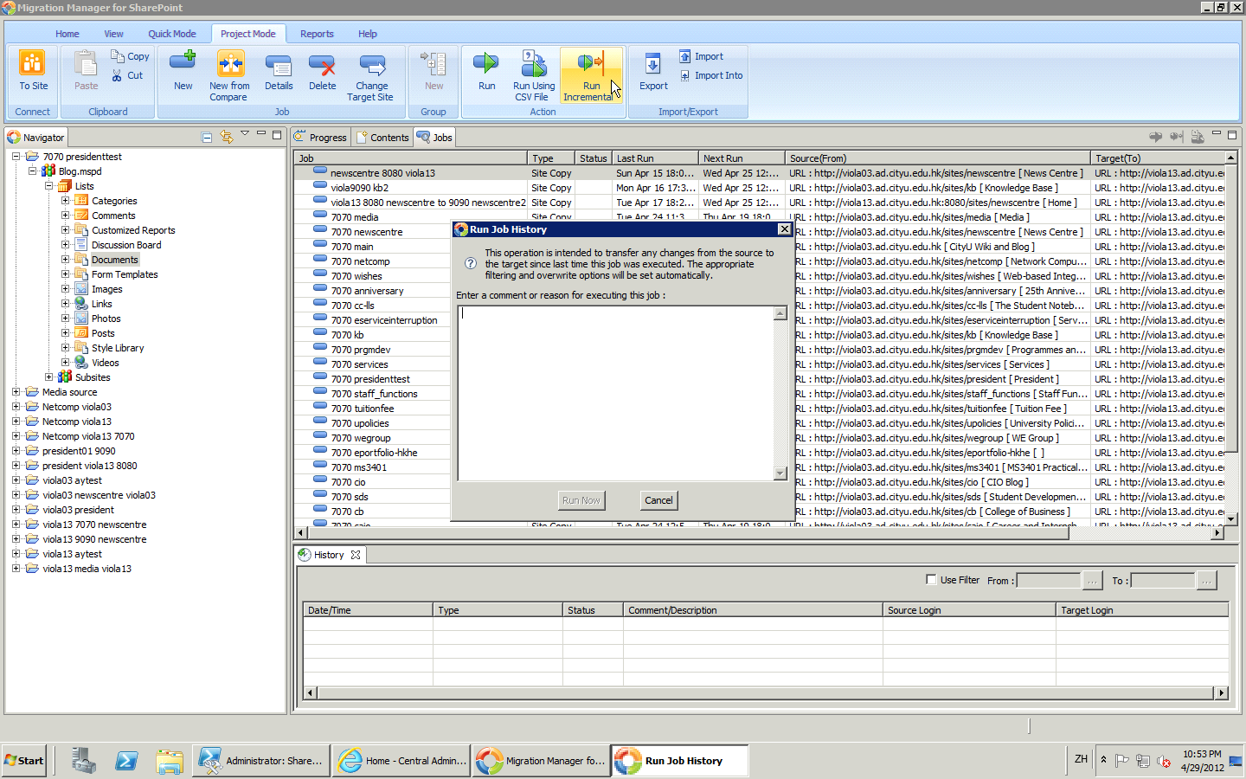Click the To Site connect icon

pos(33,63)
